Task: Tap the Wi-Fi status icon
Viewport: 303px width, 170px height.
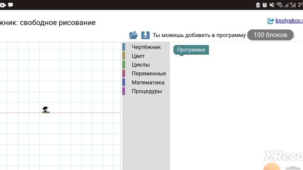Action: [x=279, y=5]
